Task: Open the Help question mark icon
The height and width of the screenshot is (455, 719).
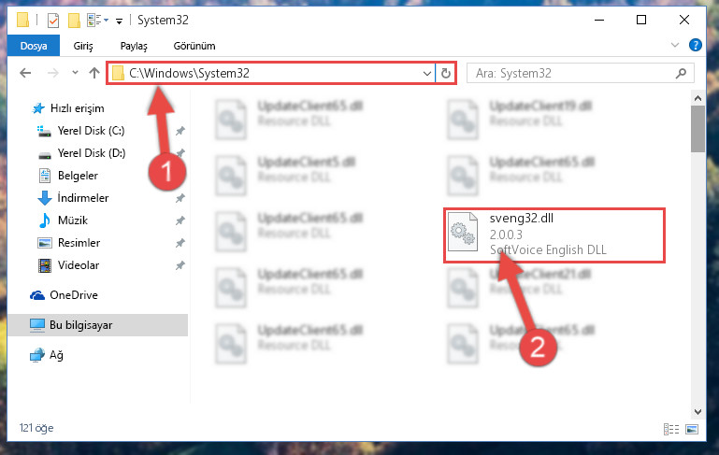Action: (695, 45)
